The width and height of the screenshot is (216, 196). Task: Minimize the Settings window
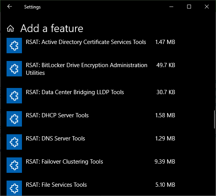171,7
